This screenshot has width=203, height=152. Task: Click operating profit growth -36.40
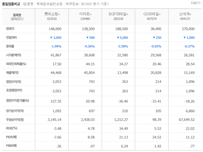tap(123, 101)
